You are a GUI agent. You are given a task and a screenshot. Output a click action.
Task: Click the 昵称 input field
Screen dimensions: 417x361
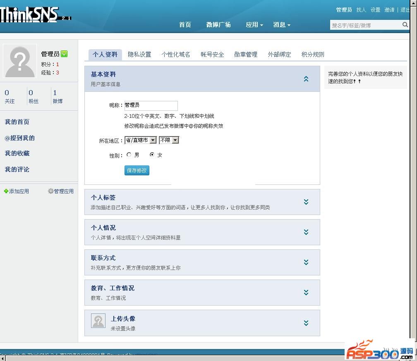pyautogui.click(x=151, y=105)
